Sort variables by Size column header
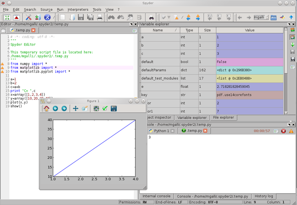Viewport: 297px width, 205px height. 207,30
